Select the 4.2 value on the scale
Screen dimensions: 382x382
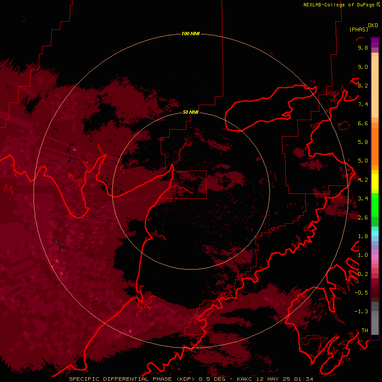[x=363, y=180]
